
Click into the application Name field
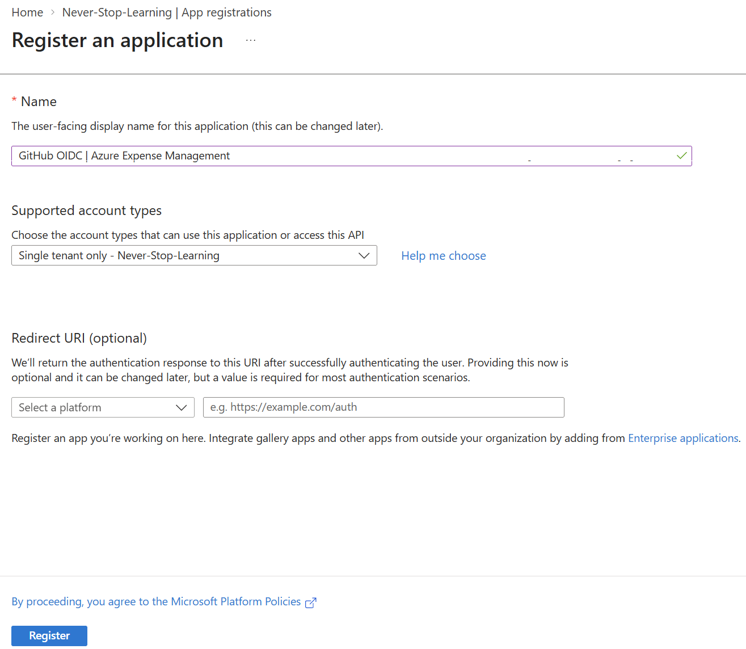coord(352,156)
